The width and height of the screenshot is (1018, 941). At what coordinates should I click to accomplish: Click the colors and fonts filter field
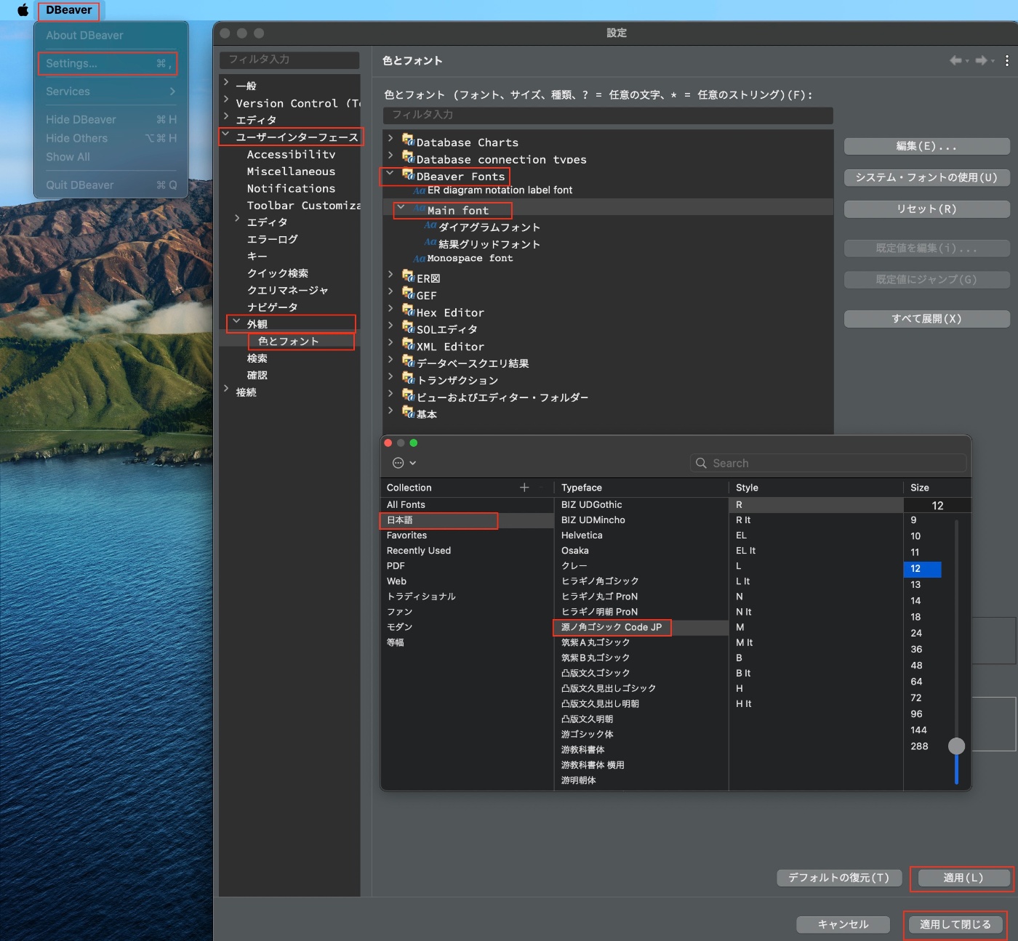(608, 115)
